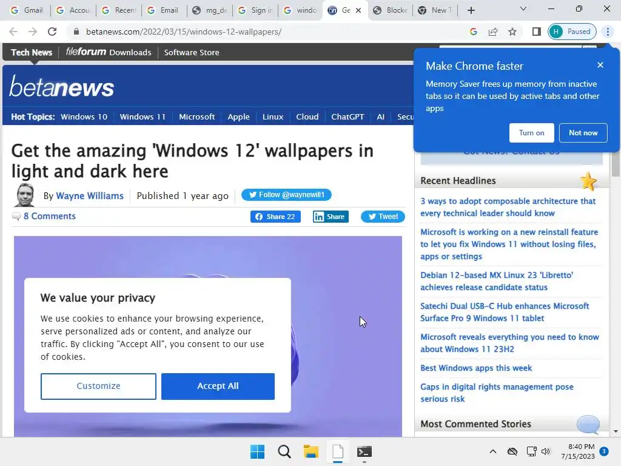Click the page vertical scrollbar thumb
This screenshot has height=466, width=621.
click(616, 163)
